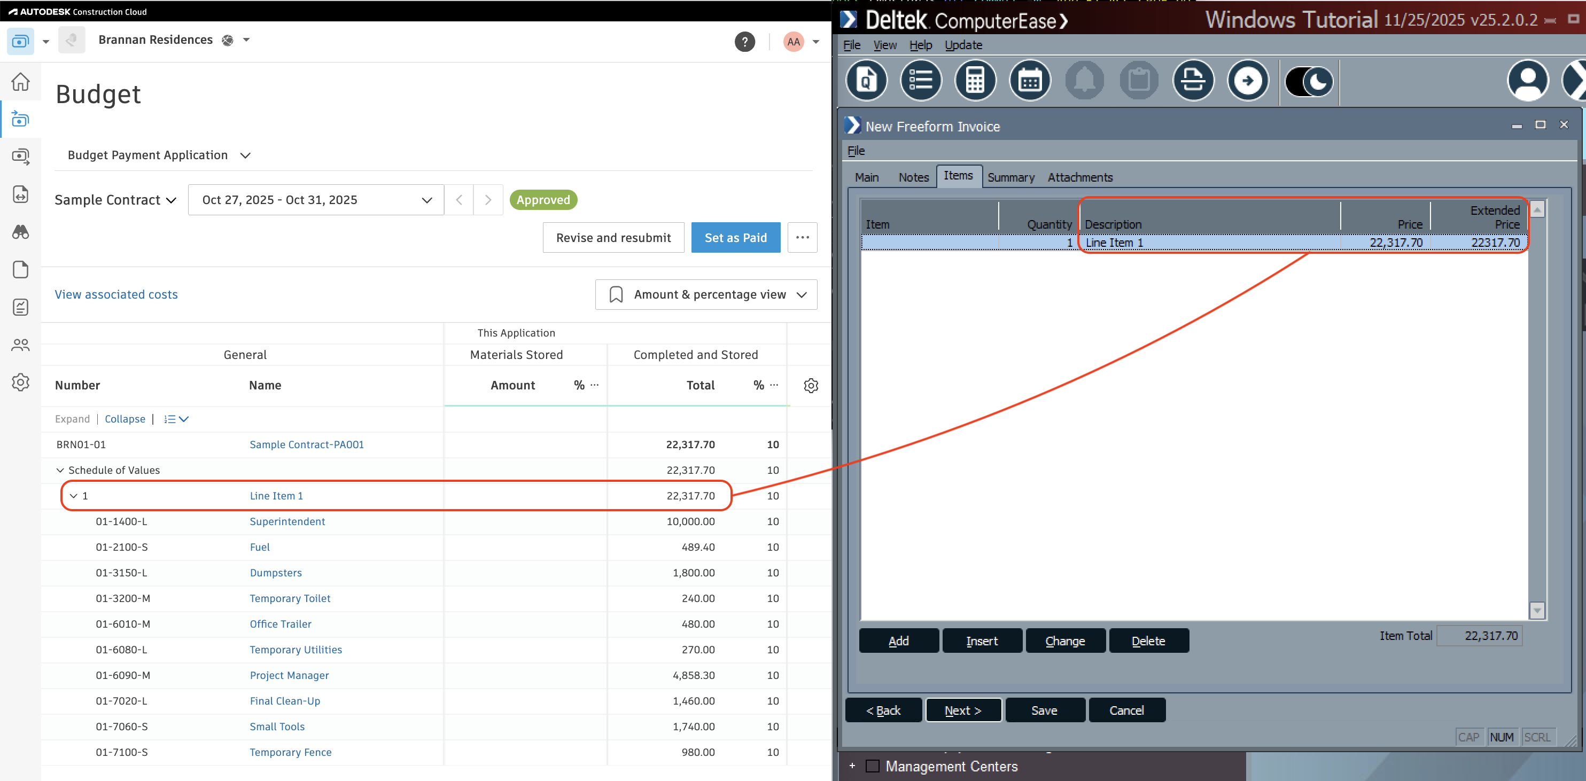This screenshot has height=781, width=1586.
Task: Click the items list scroll down arrow
Action: pos(1537,610)
